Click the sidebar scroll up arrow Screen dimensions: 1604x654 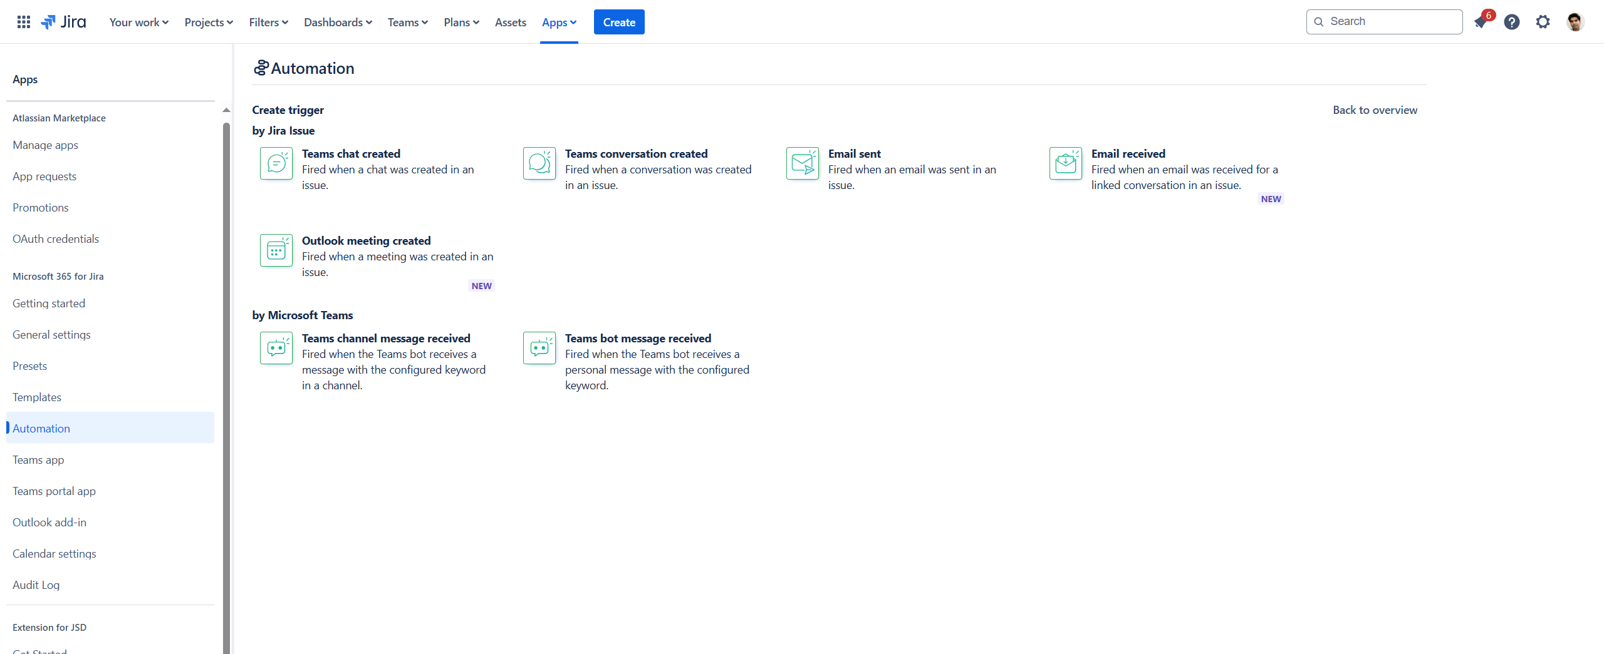[226, 110]
